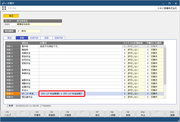This screenshot has height=122, width=180.
Task: Click the table's vertical scrollbar thumb
Action: [x=165, y=66]
